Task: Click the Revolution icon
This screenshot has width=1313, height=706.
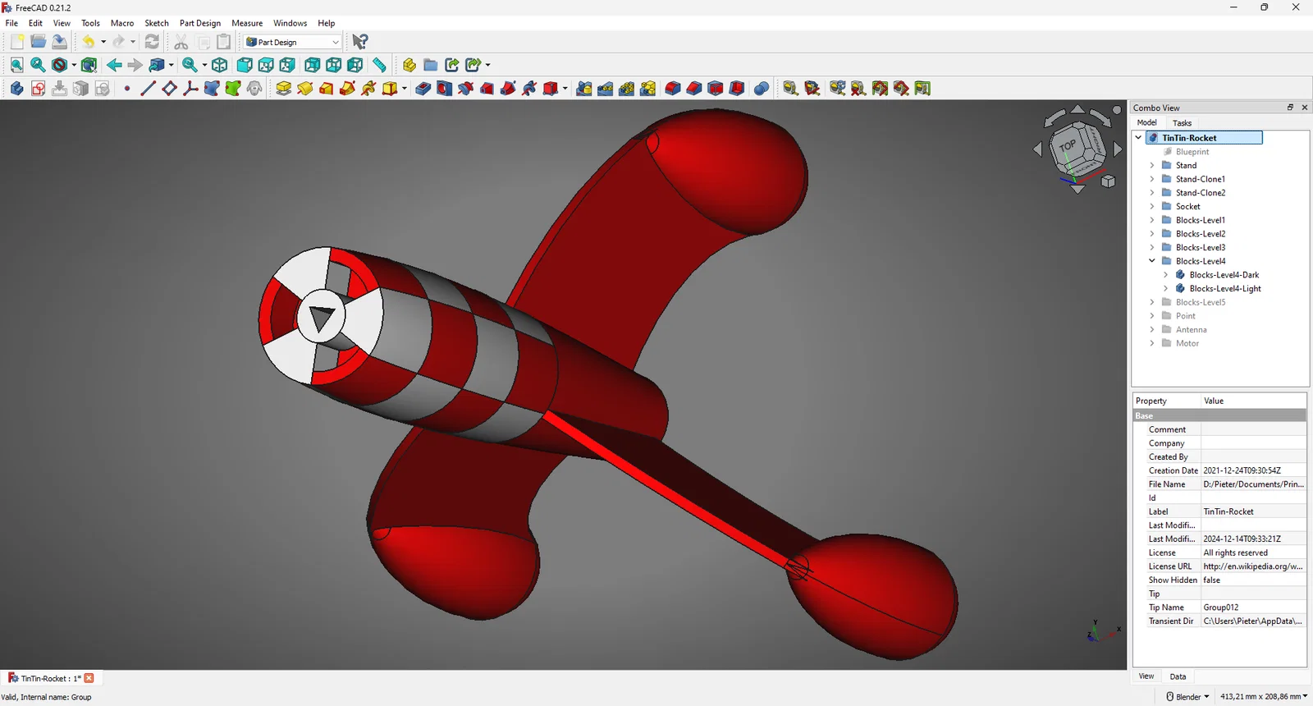Action: pos(304,89)
